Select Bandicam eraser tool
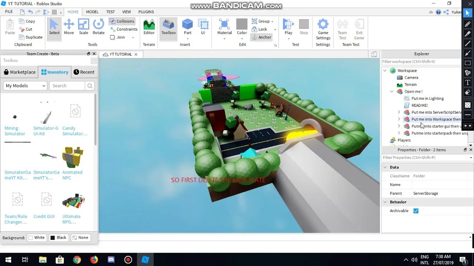 click(x=468, y=92)
